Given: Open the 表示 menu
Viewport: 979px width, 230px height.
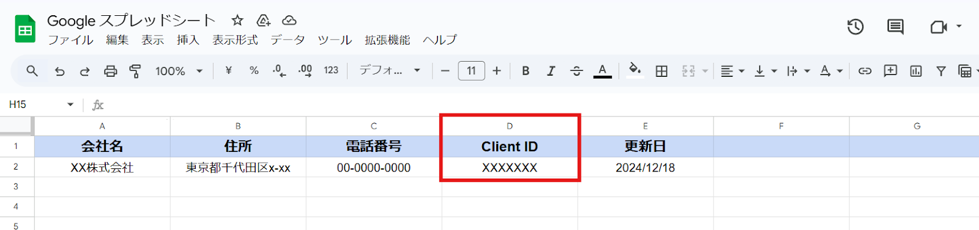Looking at the screenshot, I should tap(152, 40).
